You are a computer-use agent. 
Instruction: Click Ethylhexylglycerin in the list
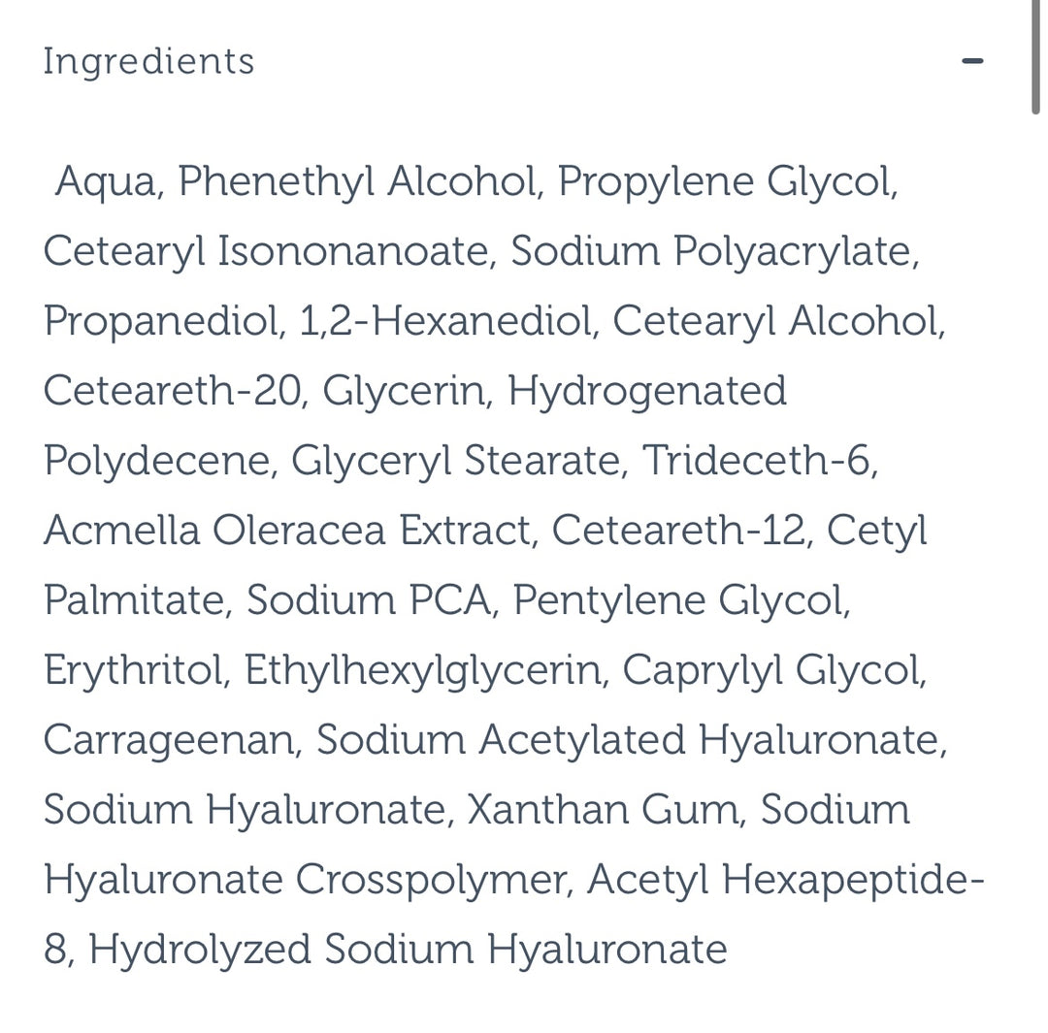[x=422, y=670]
